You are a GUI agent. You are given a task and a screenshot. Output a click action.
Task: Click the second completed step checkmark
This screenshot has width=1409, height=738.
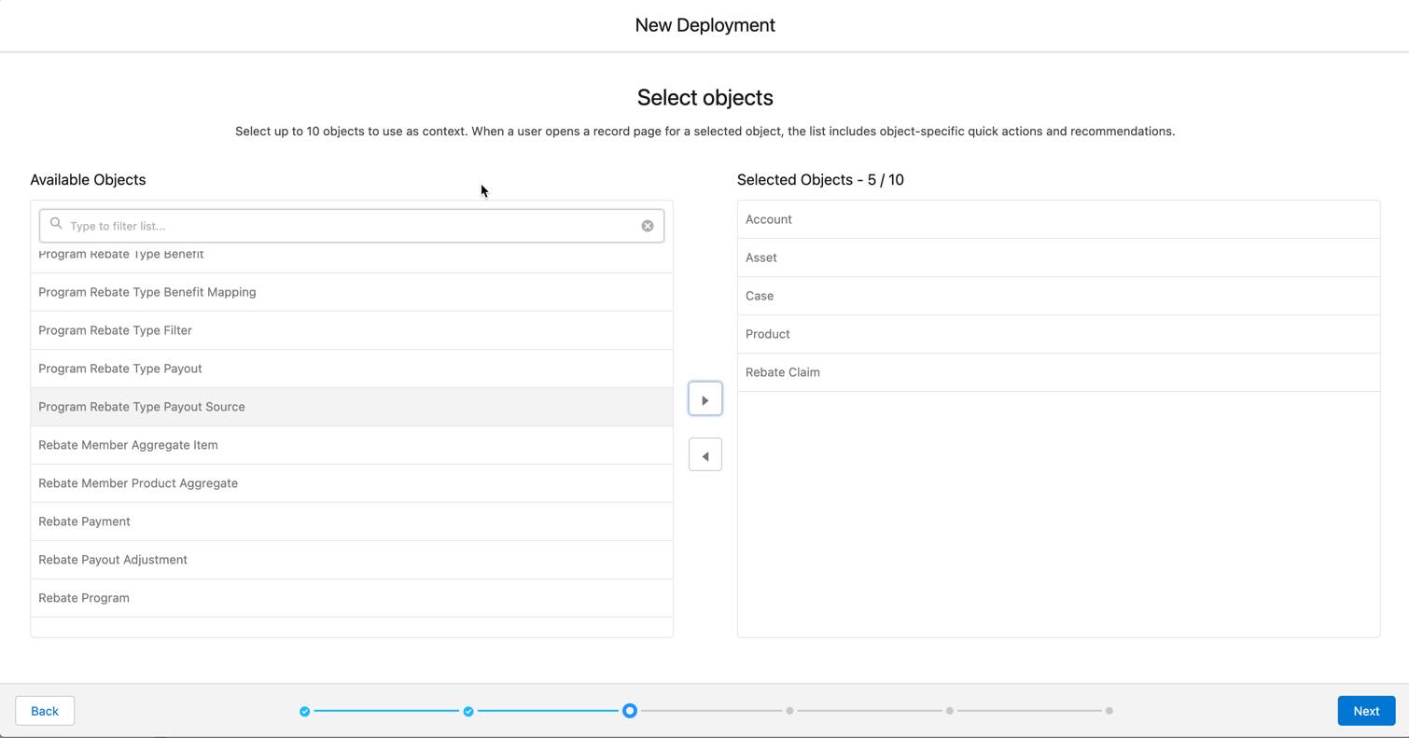click(468, 711)
